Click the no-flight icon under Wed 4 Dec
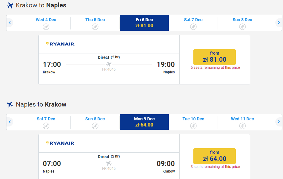 tap(46, 27)
